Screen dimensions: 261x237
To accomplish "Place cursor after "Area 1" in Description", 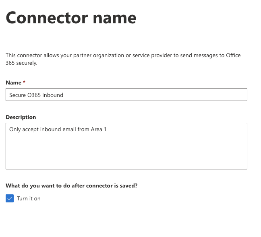I will (107, 130).
